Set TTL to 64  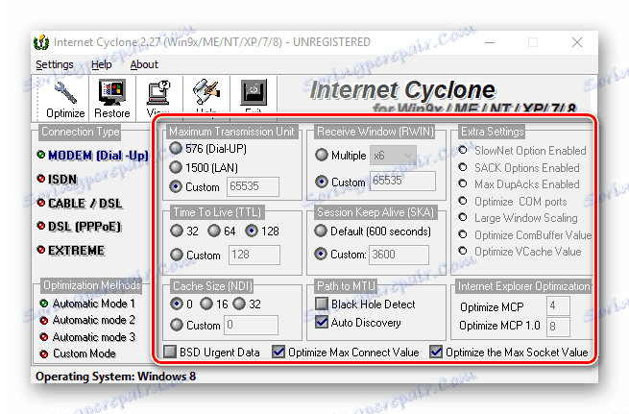(214, 231)
